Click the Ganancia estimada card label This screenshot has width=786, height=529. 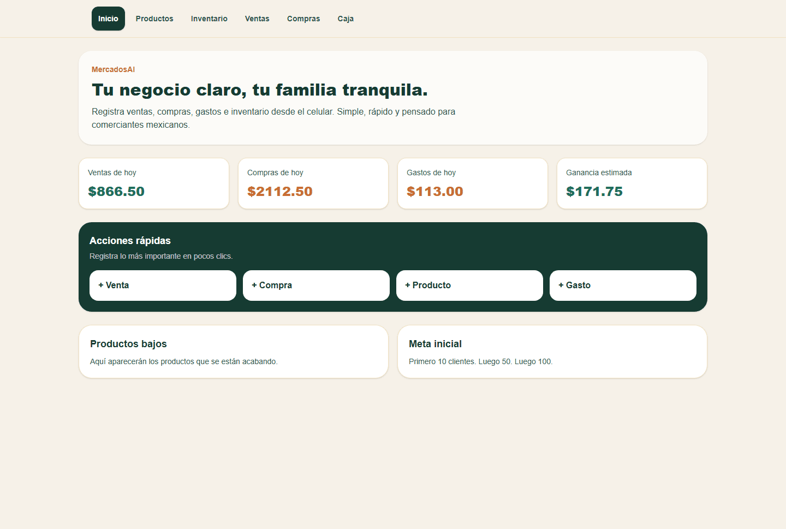pyautogui.click(x=599, y=173)
